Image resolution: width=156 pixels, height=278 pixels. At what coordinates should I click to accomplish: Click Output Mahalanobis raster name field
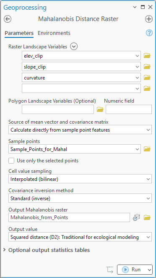tap(69, 217)
